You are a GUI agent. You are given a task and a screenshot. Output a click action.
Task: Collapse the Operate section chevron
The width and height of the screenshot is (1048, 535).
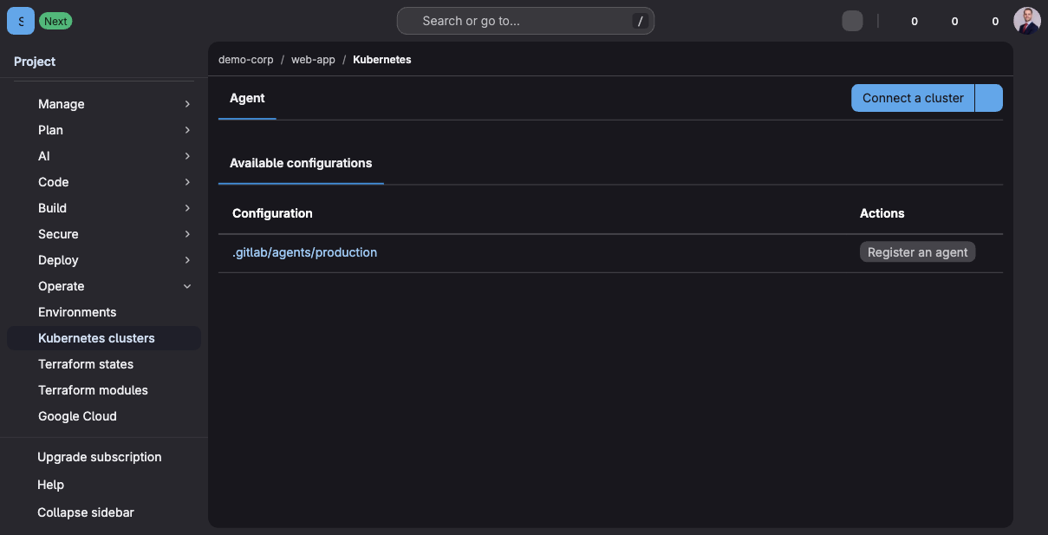(187, 286)
